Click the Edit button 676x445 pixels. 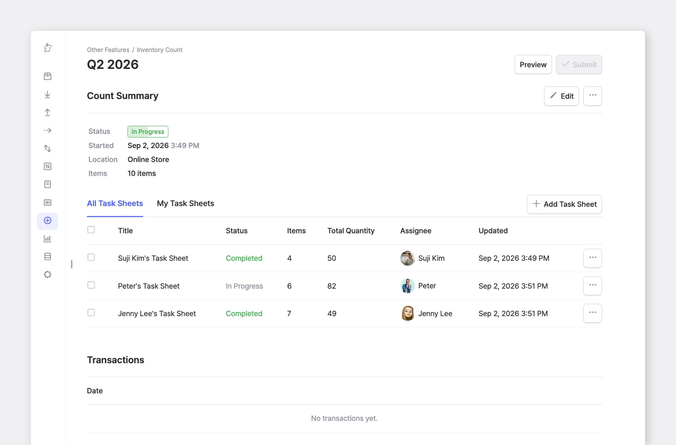pyautogui.click(x=561, y=96)
